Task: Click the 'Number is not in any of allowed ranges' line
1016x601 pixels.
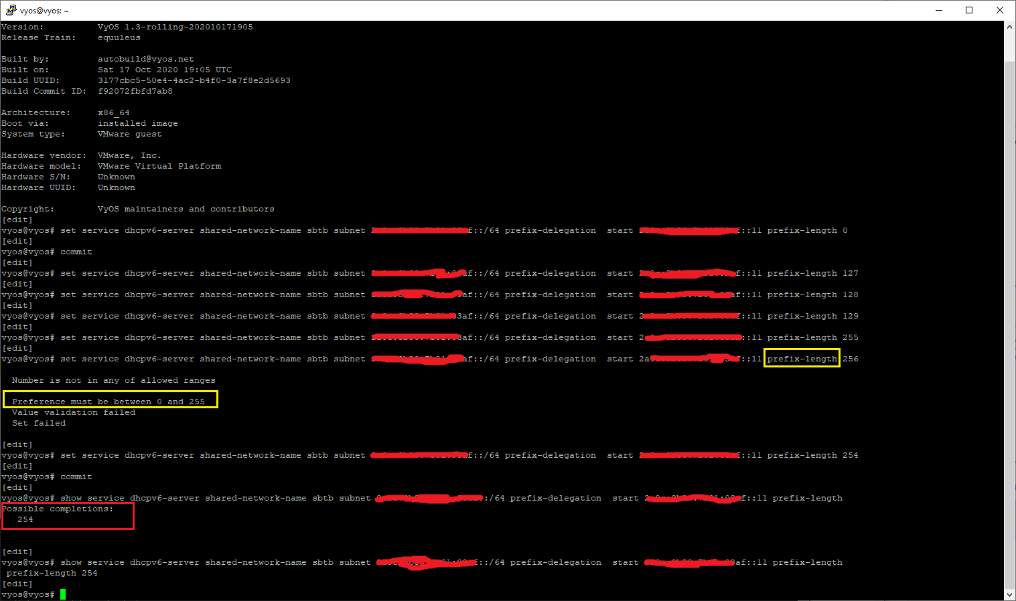Action: pyautogui.click(x=114, y=380)
